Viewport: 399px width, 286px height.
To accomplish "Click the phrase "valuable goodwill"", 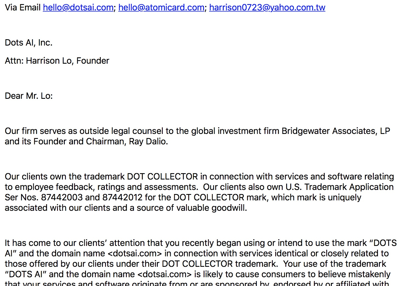I will (x=211, y=208).
